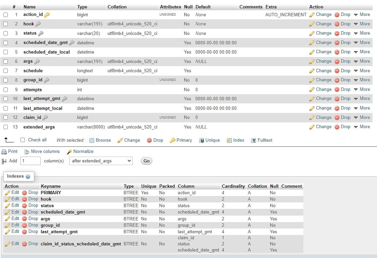Image resolution: width=377 pixels, height=258 pixels.
Task: Click the Go button
Action: point(147,161)
